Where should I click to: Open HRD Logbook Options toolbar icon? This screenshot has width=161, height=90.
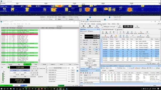coord(120,27)
